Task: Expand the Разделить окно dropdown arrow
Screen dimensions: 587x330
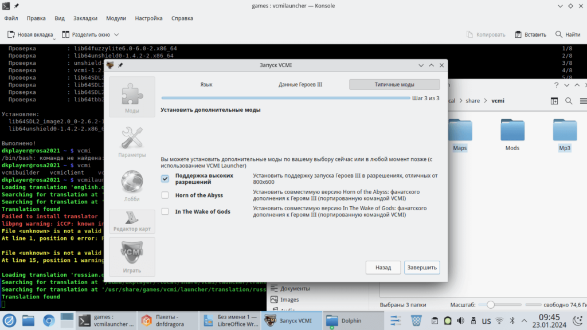Action: 116,35
